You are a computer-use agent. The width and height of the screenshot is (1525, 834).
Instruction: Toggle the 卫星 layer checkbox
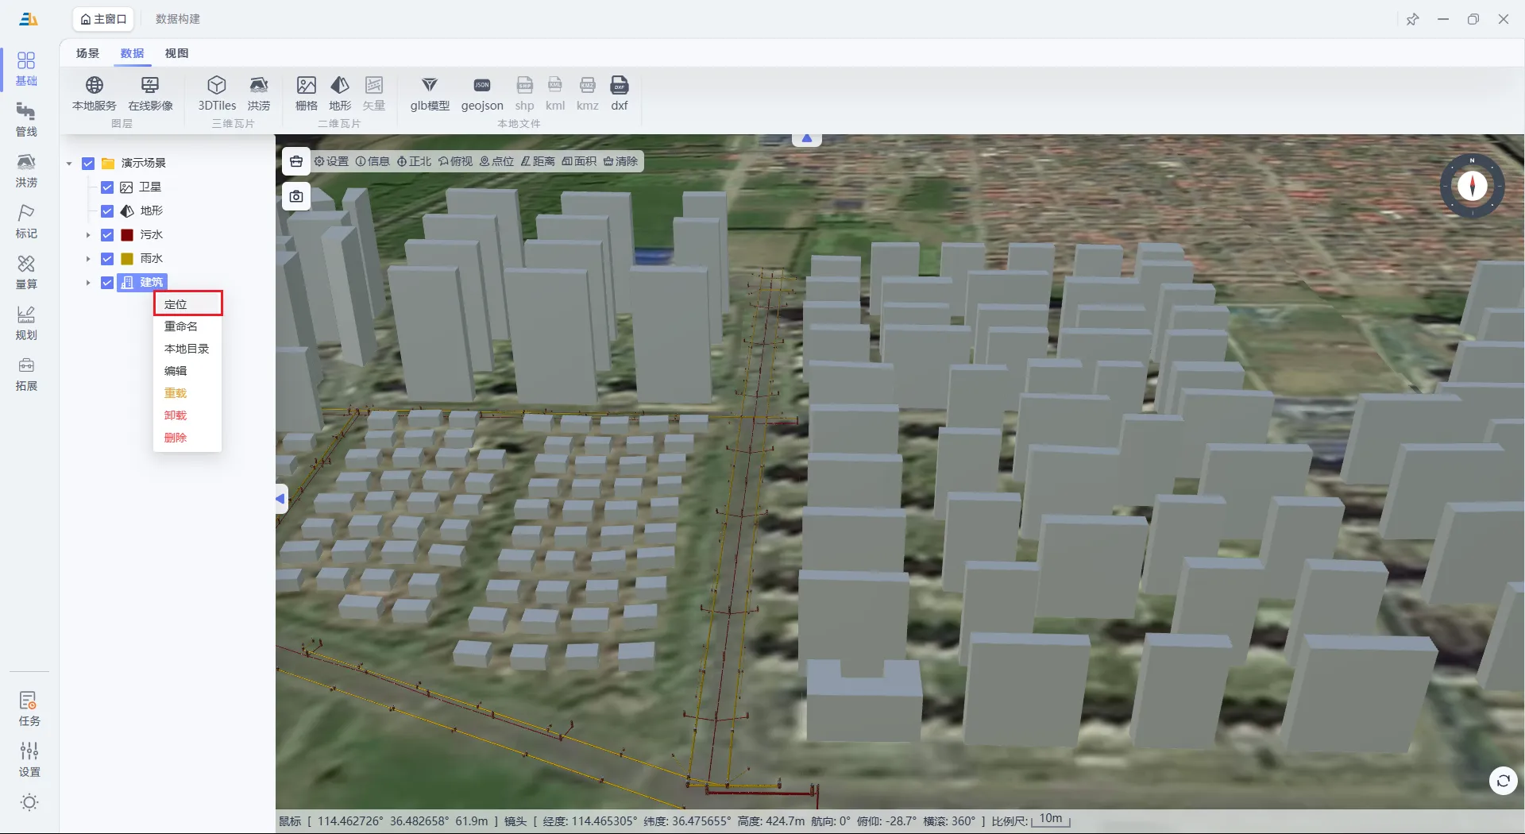click(107, 187)
